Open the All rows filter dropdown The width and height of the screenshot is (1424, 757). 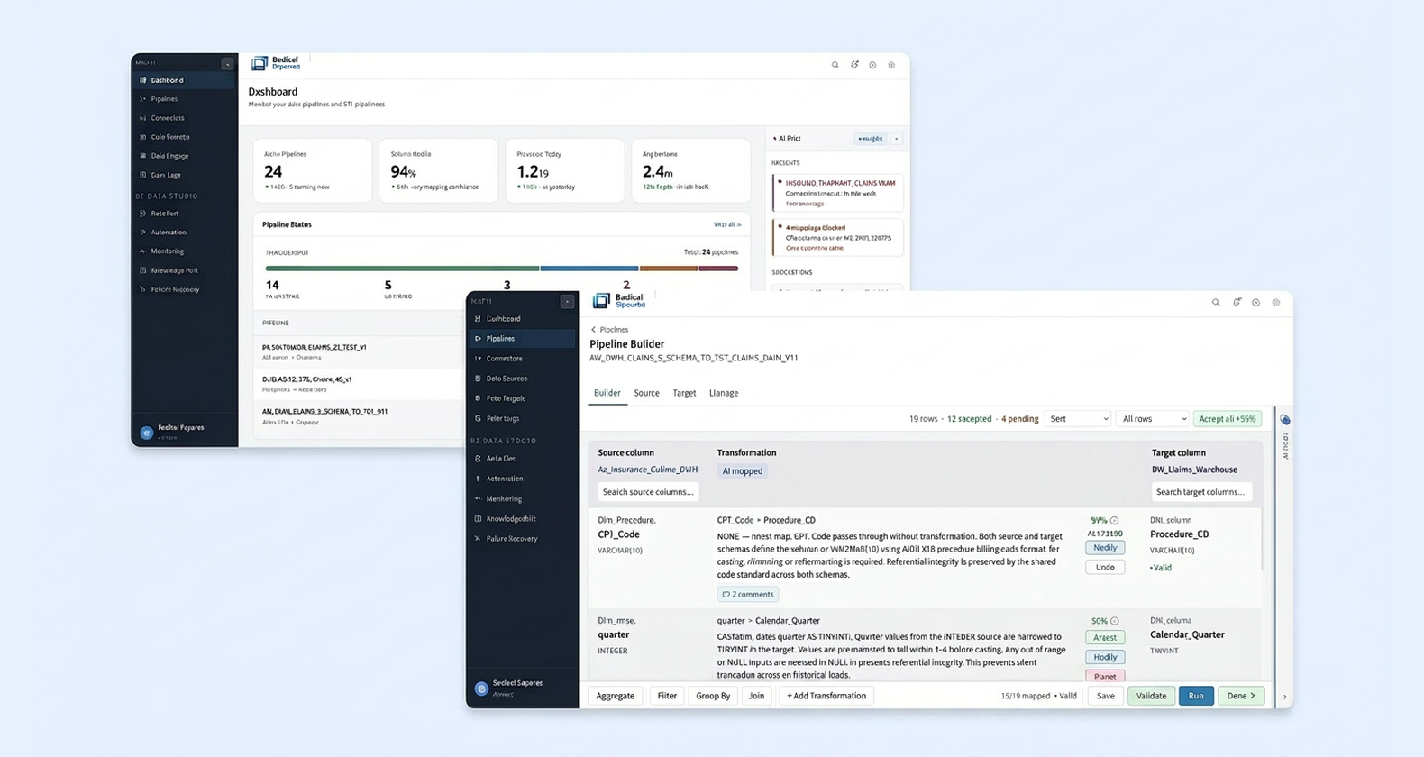(x=1154, y=419)
